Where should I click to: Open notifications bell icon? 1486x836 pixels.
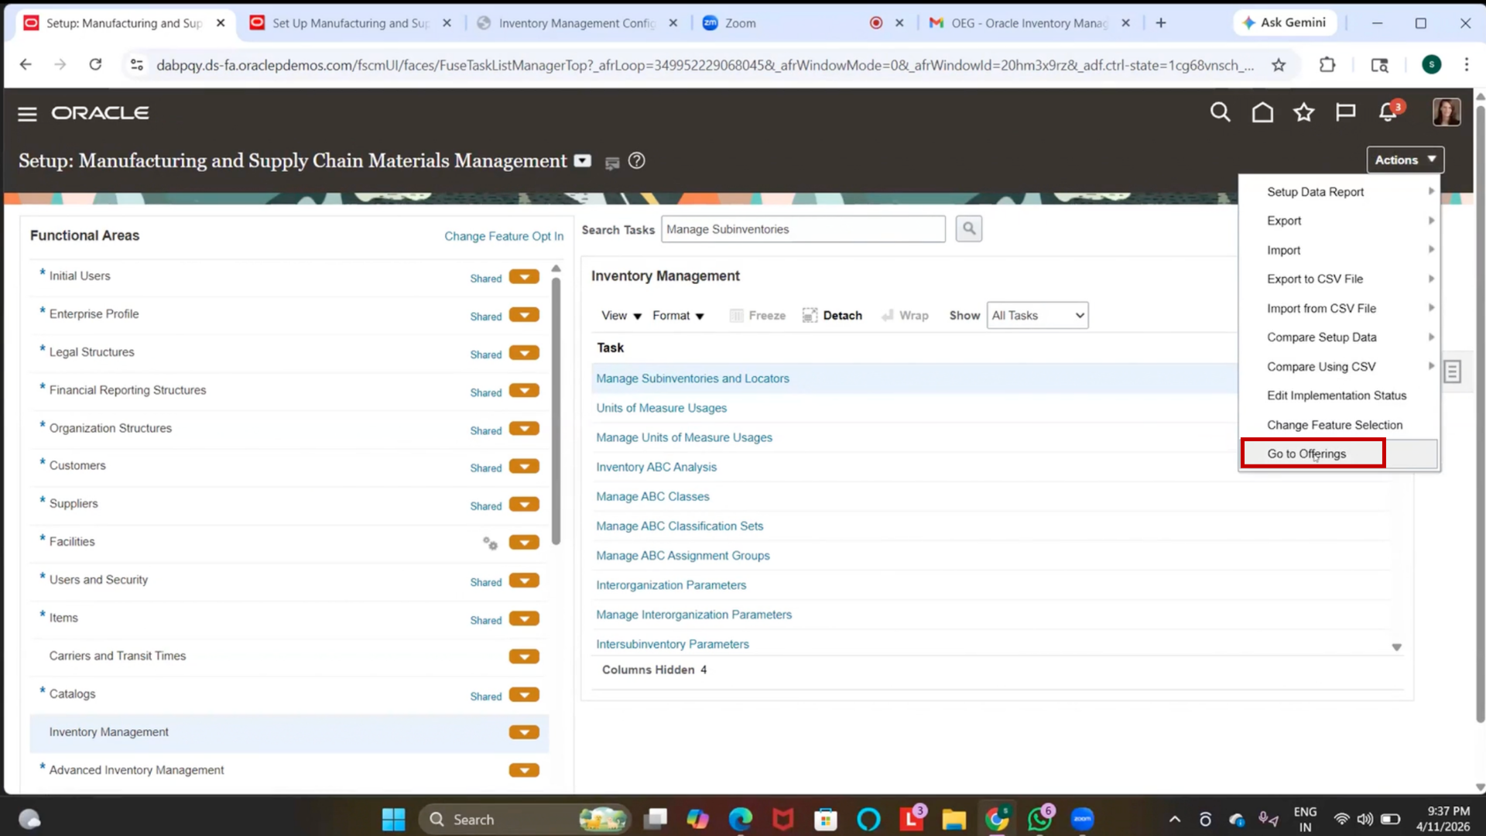point(1388,113)
